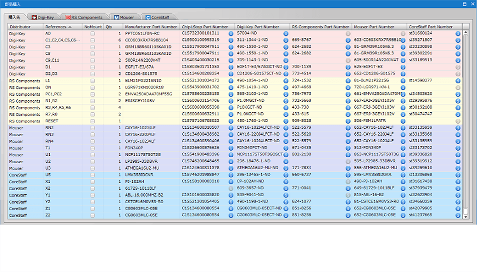The width and height of the screenshot is (477, 272).
Task: Switch to the Mouser tab
Action: (124, 17)
